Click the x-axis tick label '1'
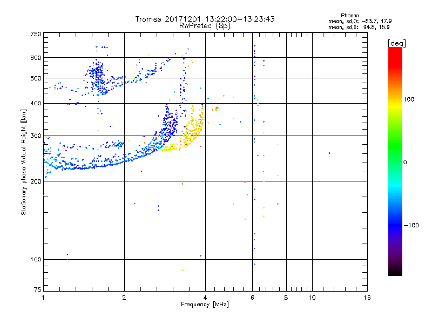 click(43, 298)
